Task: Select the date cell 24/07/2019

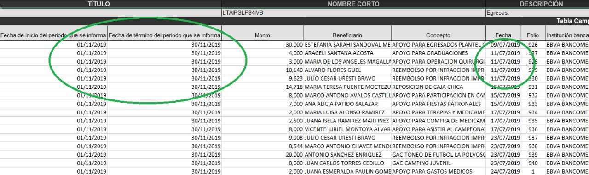Action: (503, 171)
